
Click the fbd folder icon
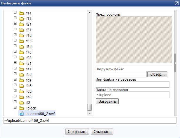(x=21, y=75)
